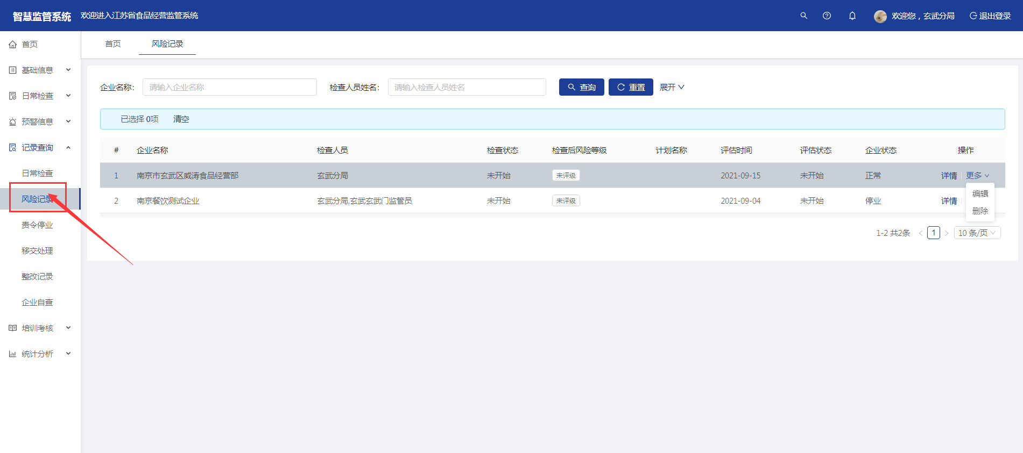Image resolution: width=1023 pixels, height=453 pixels.
Task: Select 编辑 from the more menu
Action: click(x=980, y=193)
